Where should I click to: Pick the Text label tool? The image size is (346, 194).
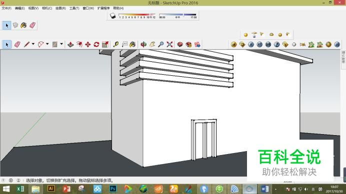click(x=124, y=44)
